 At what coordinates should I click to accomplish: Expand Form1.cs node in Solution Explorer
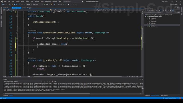[x=147, y=23]
